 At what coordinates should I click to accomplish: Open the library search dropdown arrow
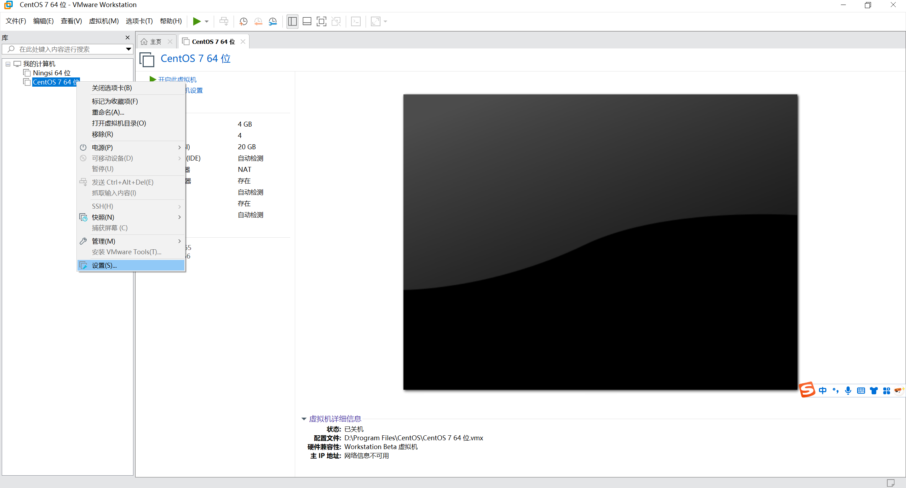[128, 49]
